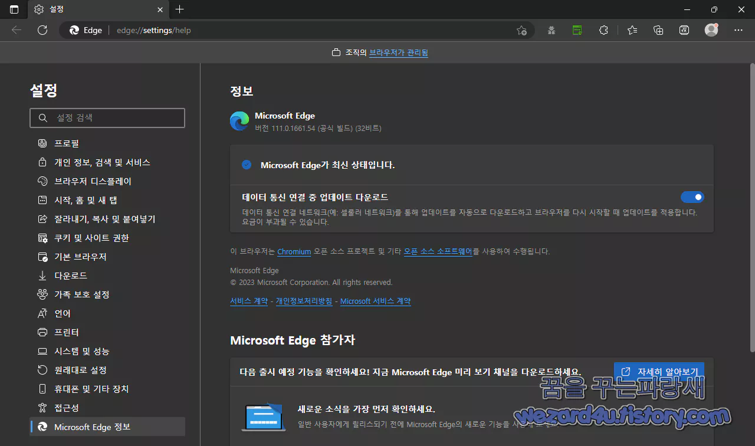Close the 설정 tab
This screenshot has width=755, height=446.
pyautogui.click(x=160, y=9)
